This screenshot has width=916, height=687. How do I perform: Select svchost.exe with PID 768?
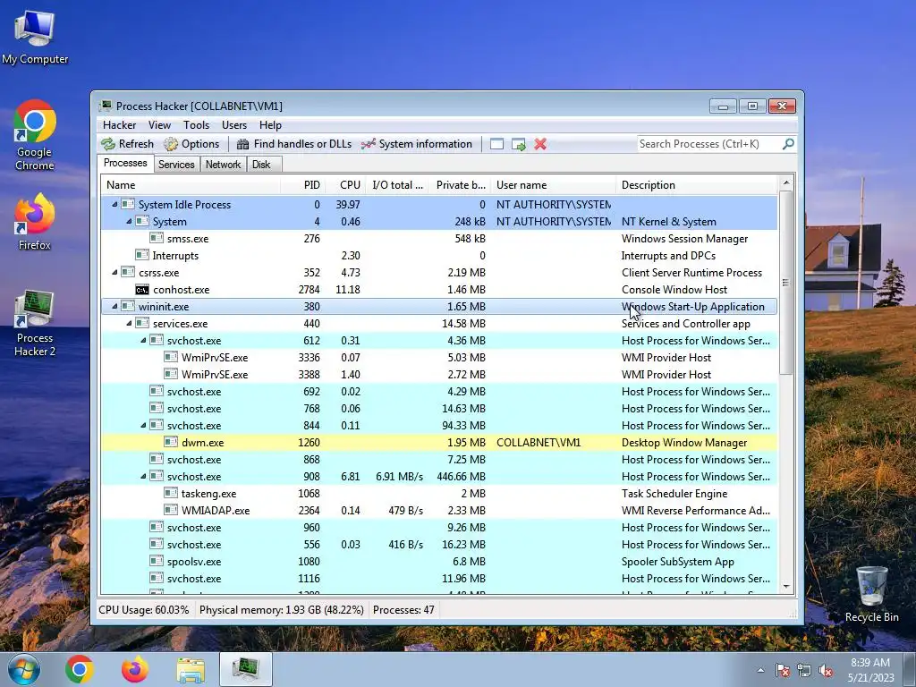439,408
